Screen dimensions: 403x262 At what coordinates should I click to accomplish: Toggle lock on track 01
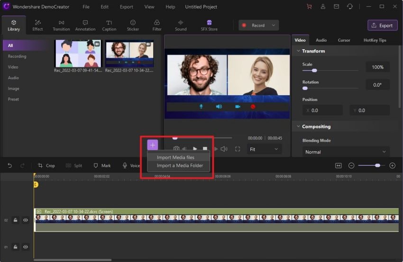[x=16, y=247]
